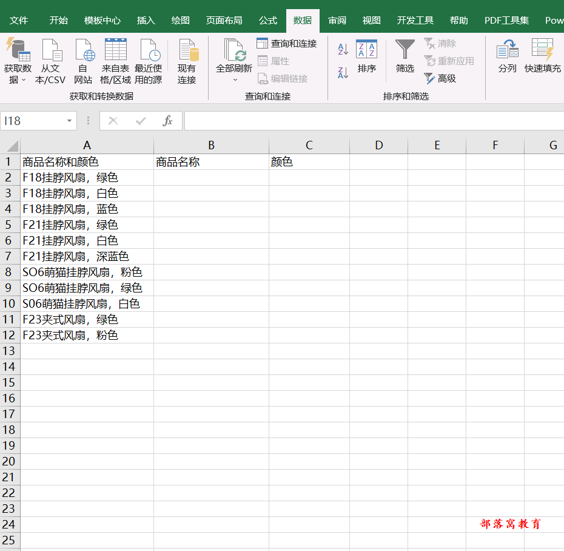Select column D header
This screenshot has width=564, height=551.
click(x=379, y=146)
